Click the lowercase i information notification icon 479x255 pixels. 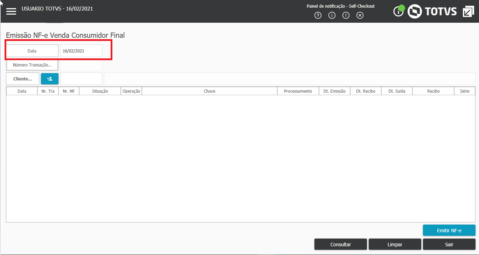point(332,15)
